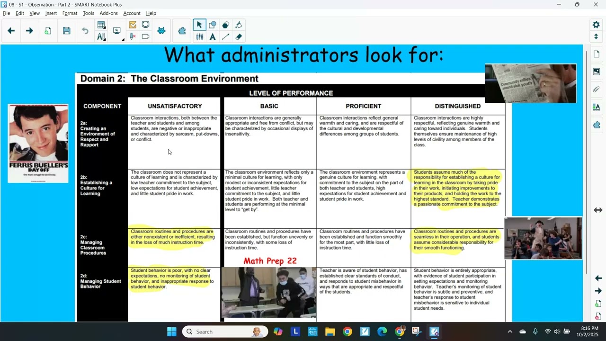Open response activity checkmark tool
This screenshot has height=341, width=606.
(x=133, y=25)
